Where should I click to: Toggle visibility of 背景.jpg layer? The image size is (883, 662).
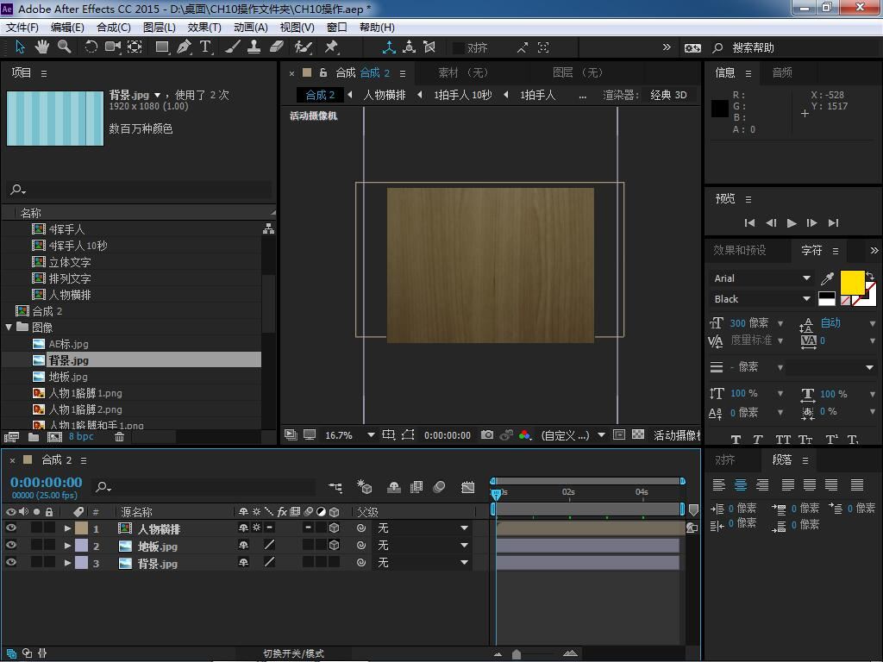pos(11,563)
